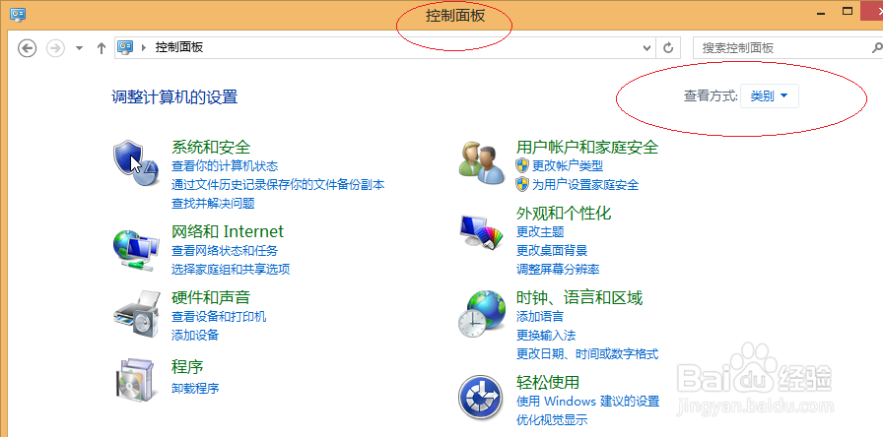Click the 优化视觉显示 link
This screenshot has width=883, height=437.
pos(552,419)
